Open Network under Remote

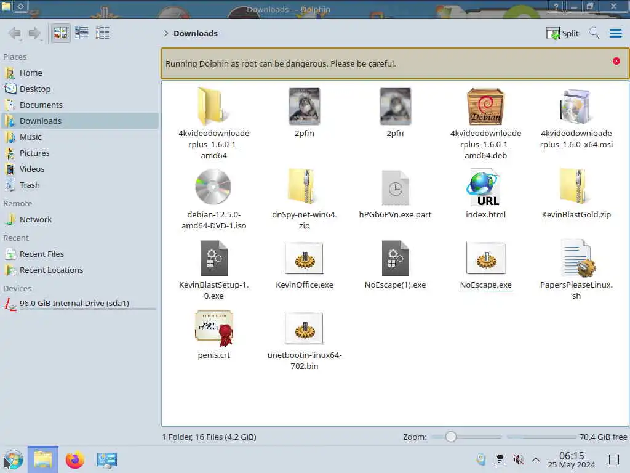pyautogui.click(x=79, y=220)
